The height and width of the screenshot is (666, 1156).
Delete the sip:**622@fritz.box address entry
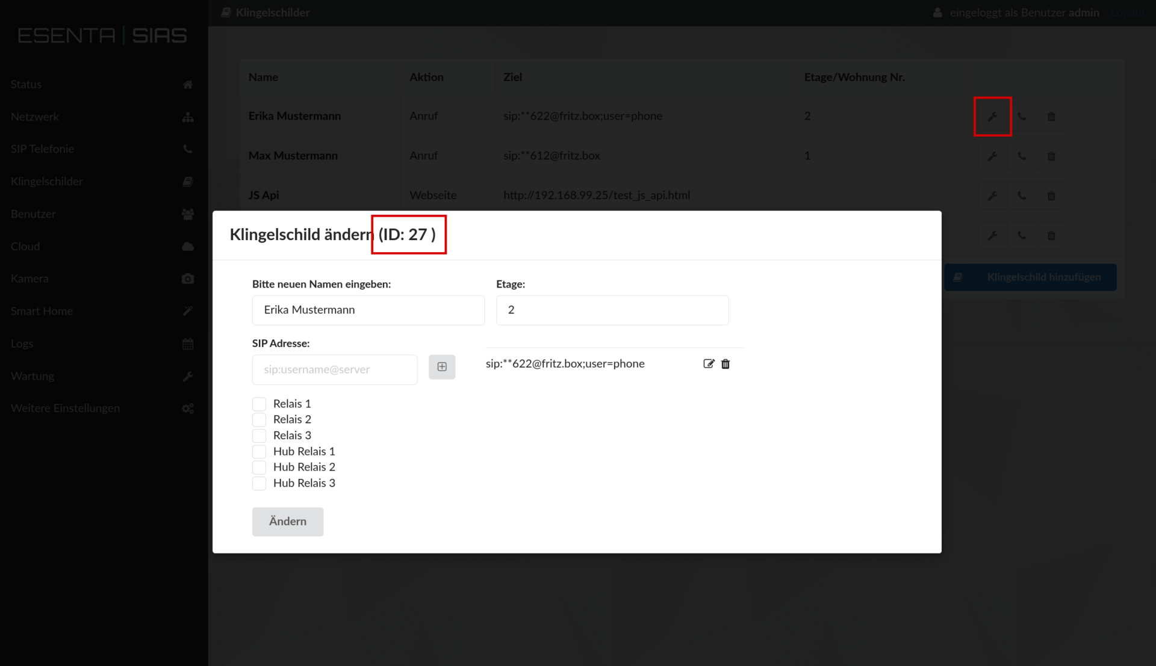point(726,363)
